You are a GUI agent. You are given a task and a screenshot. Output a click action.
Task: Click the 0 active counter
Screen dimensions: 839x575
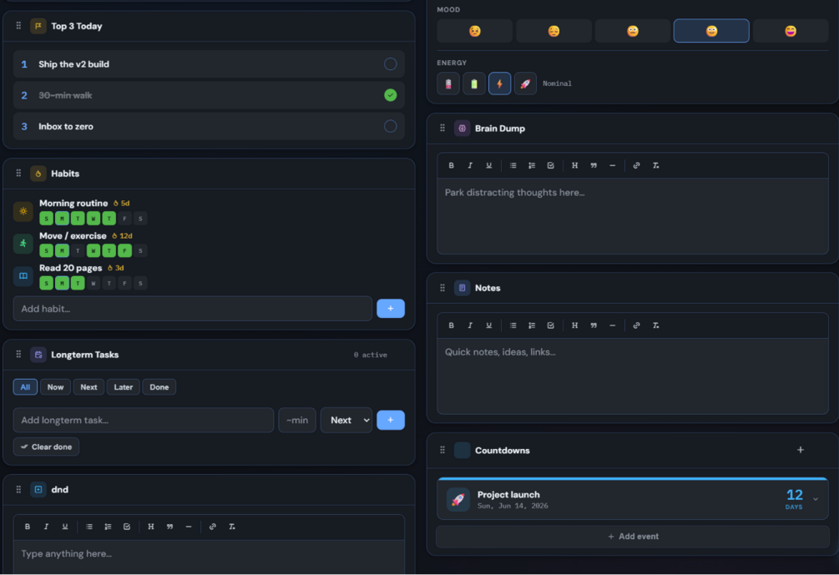(371, 355)
